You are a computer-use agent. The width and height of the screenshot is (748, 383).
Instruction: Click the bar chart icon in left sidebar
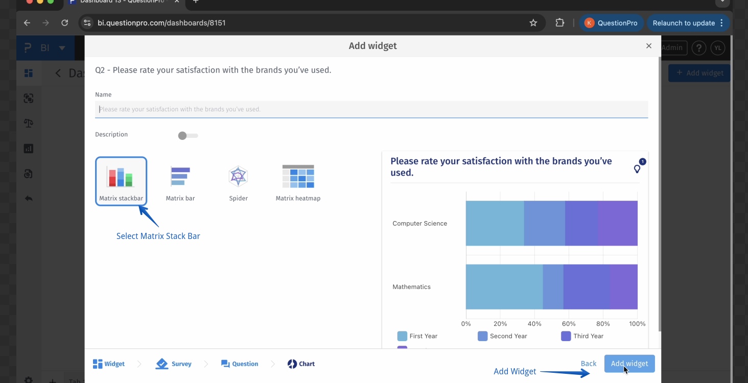[x=29, y=148]
